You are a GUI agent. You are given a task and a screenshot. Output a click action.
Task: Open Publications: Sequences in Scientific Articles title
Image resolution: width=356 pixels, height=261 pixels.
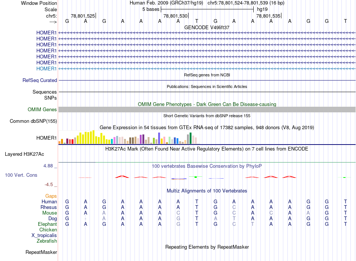(207, 87)
